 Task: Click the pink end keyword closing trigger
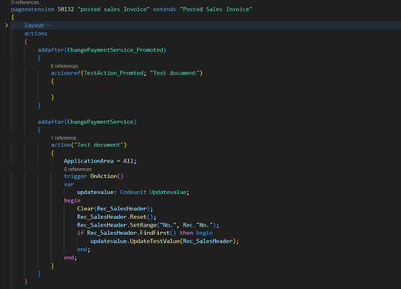pyautogui.click(x=69, y=257)
